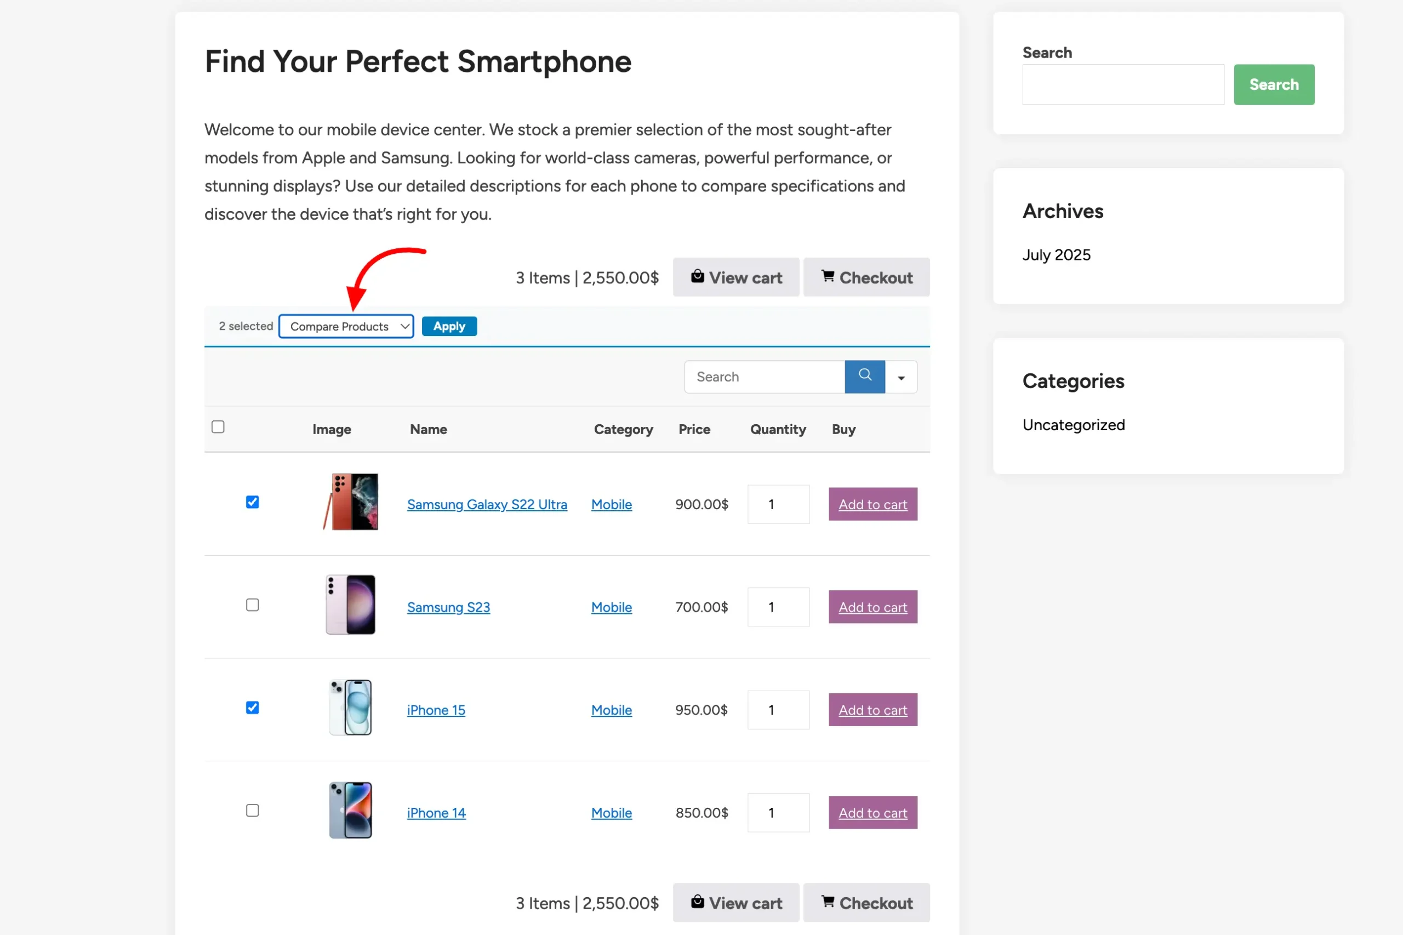Click the blue table search magnifier icon

tap(865, 377)
